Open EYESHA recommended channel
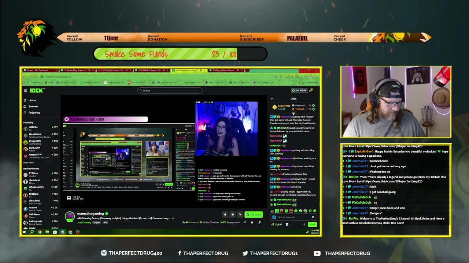 (x=41, y=174)
